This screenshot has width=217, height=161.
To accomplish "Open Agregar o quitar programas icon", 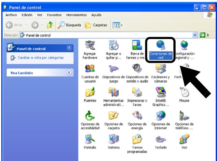I will (113, 45).
